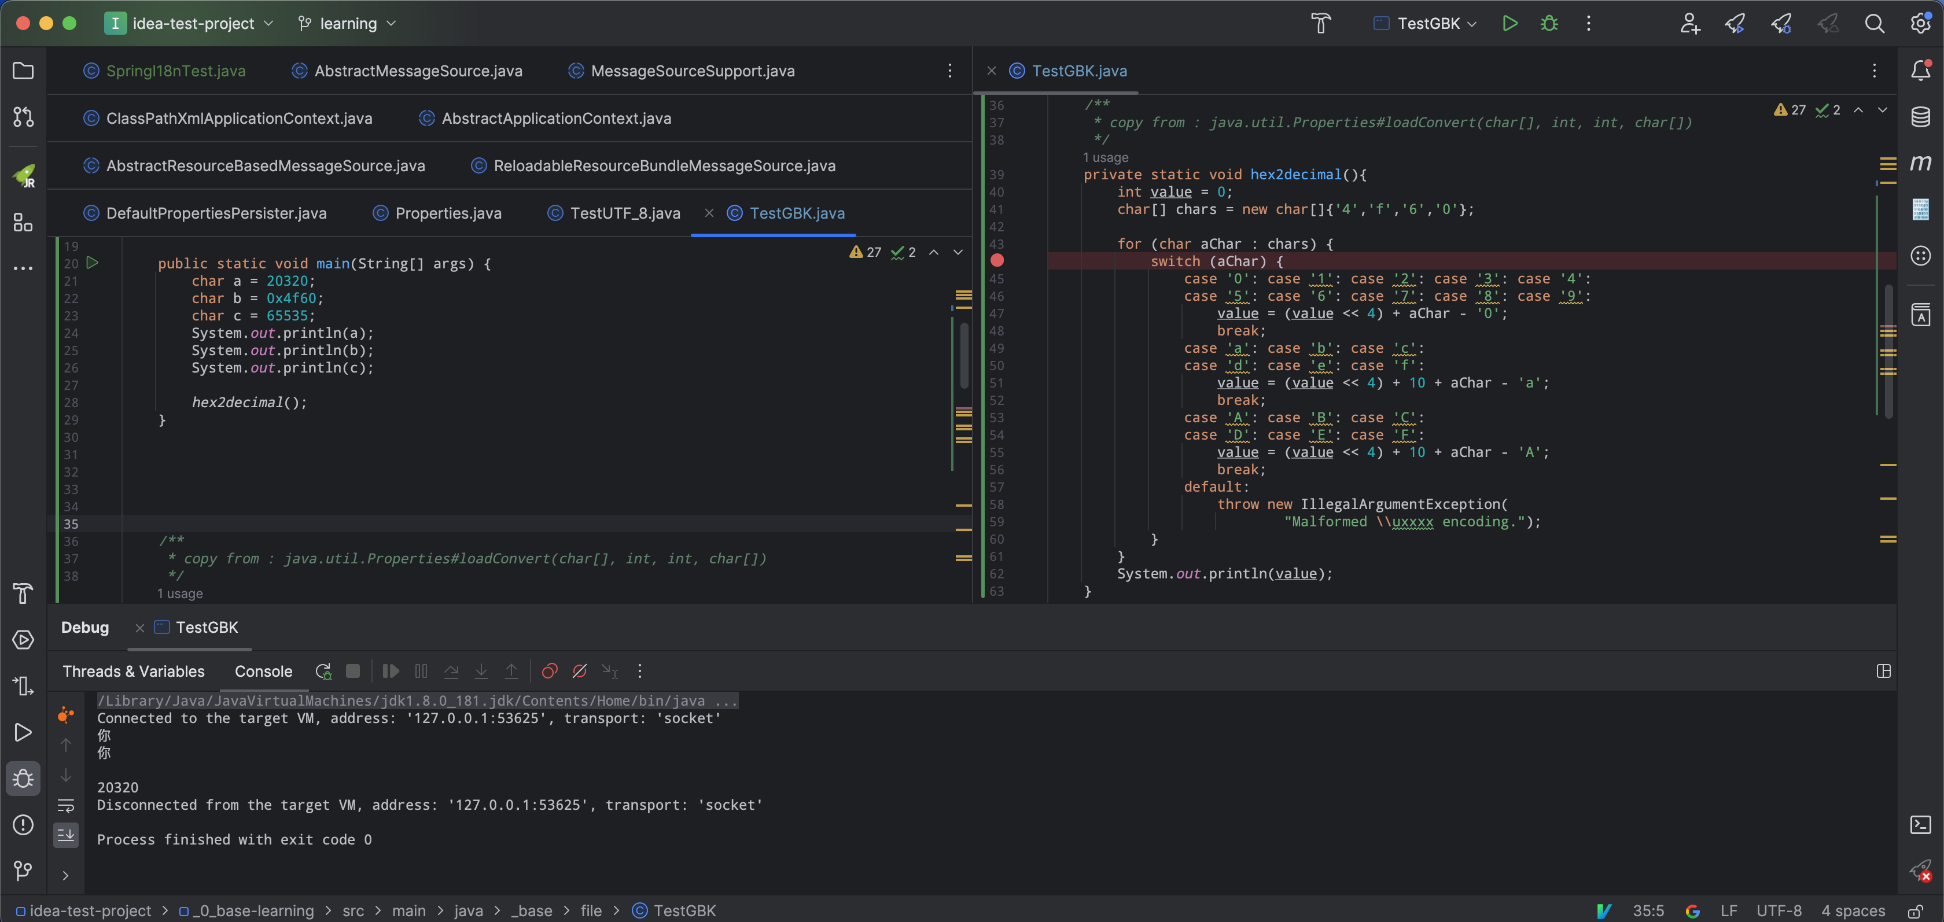Viewport: 1944px width, 922px height.
Task: Open Notifications bell icon
Action: point(1920,70)
